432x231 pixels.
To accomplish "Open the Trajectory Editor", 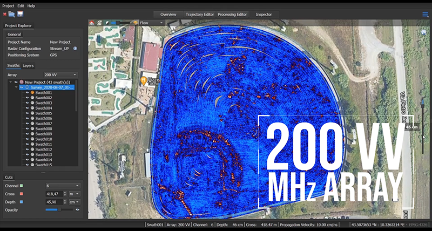I will coord(200,15).
